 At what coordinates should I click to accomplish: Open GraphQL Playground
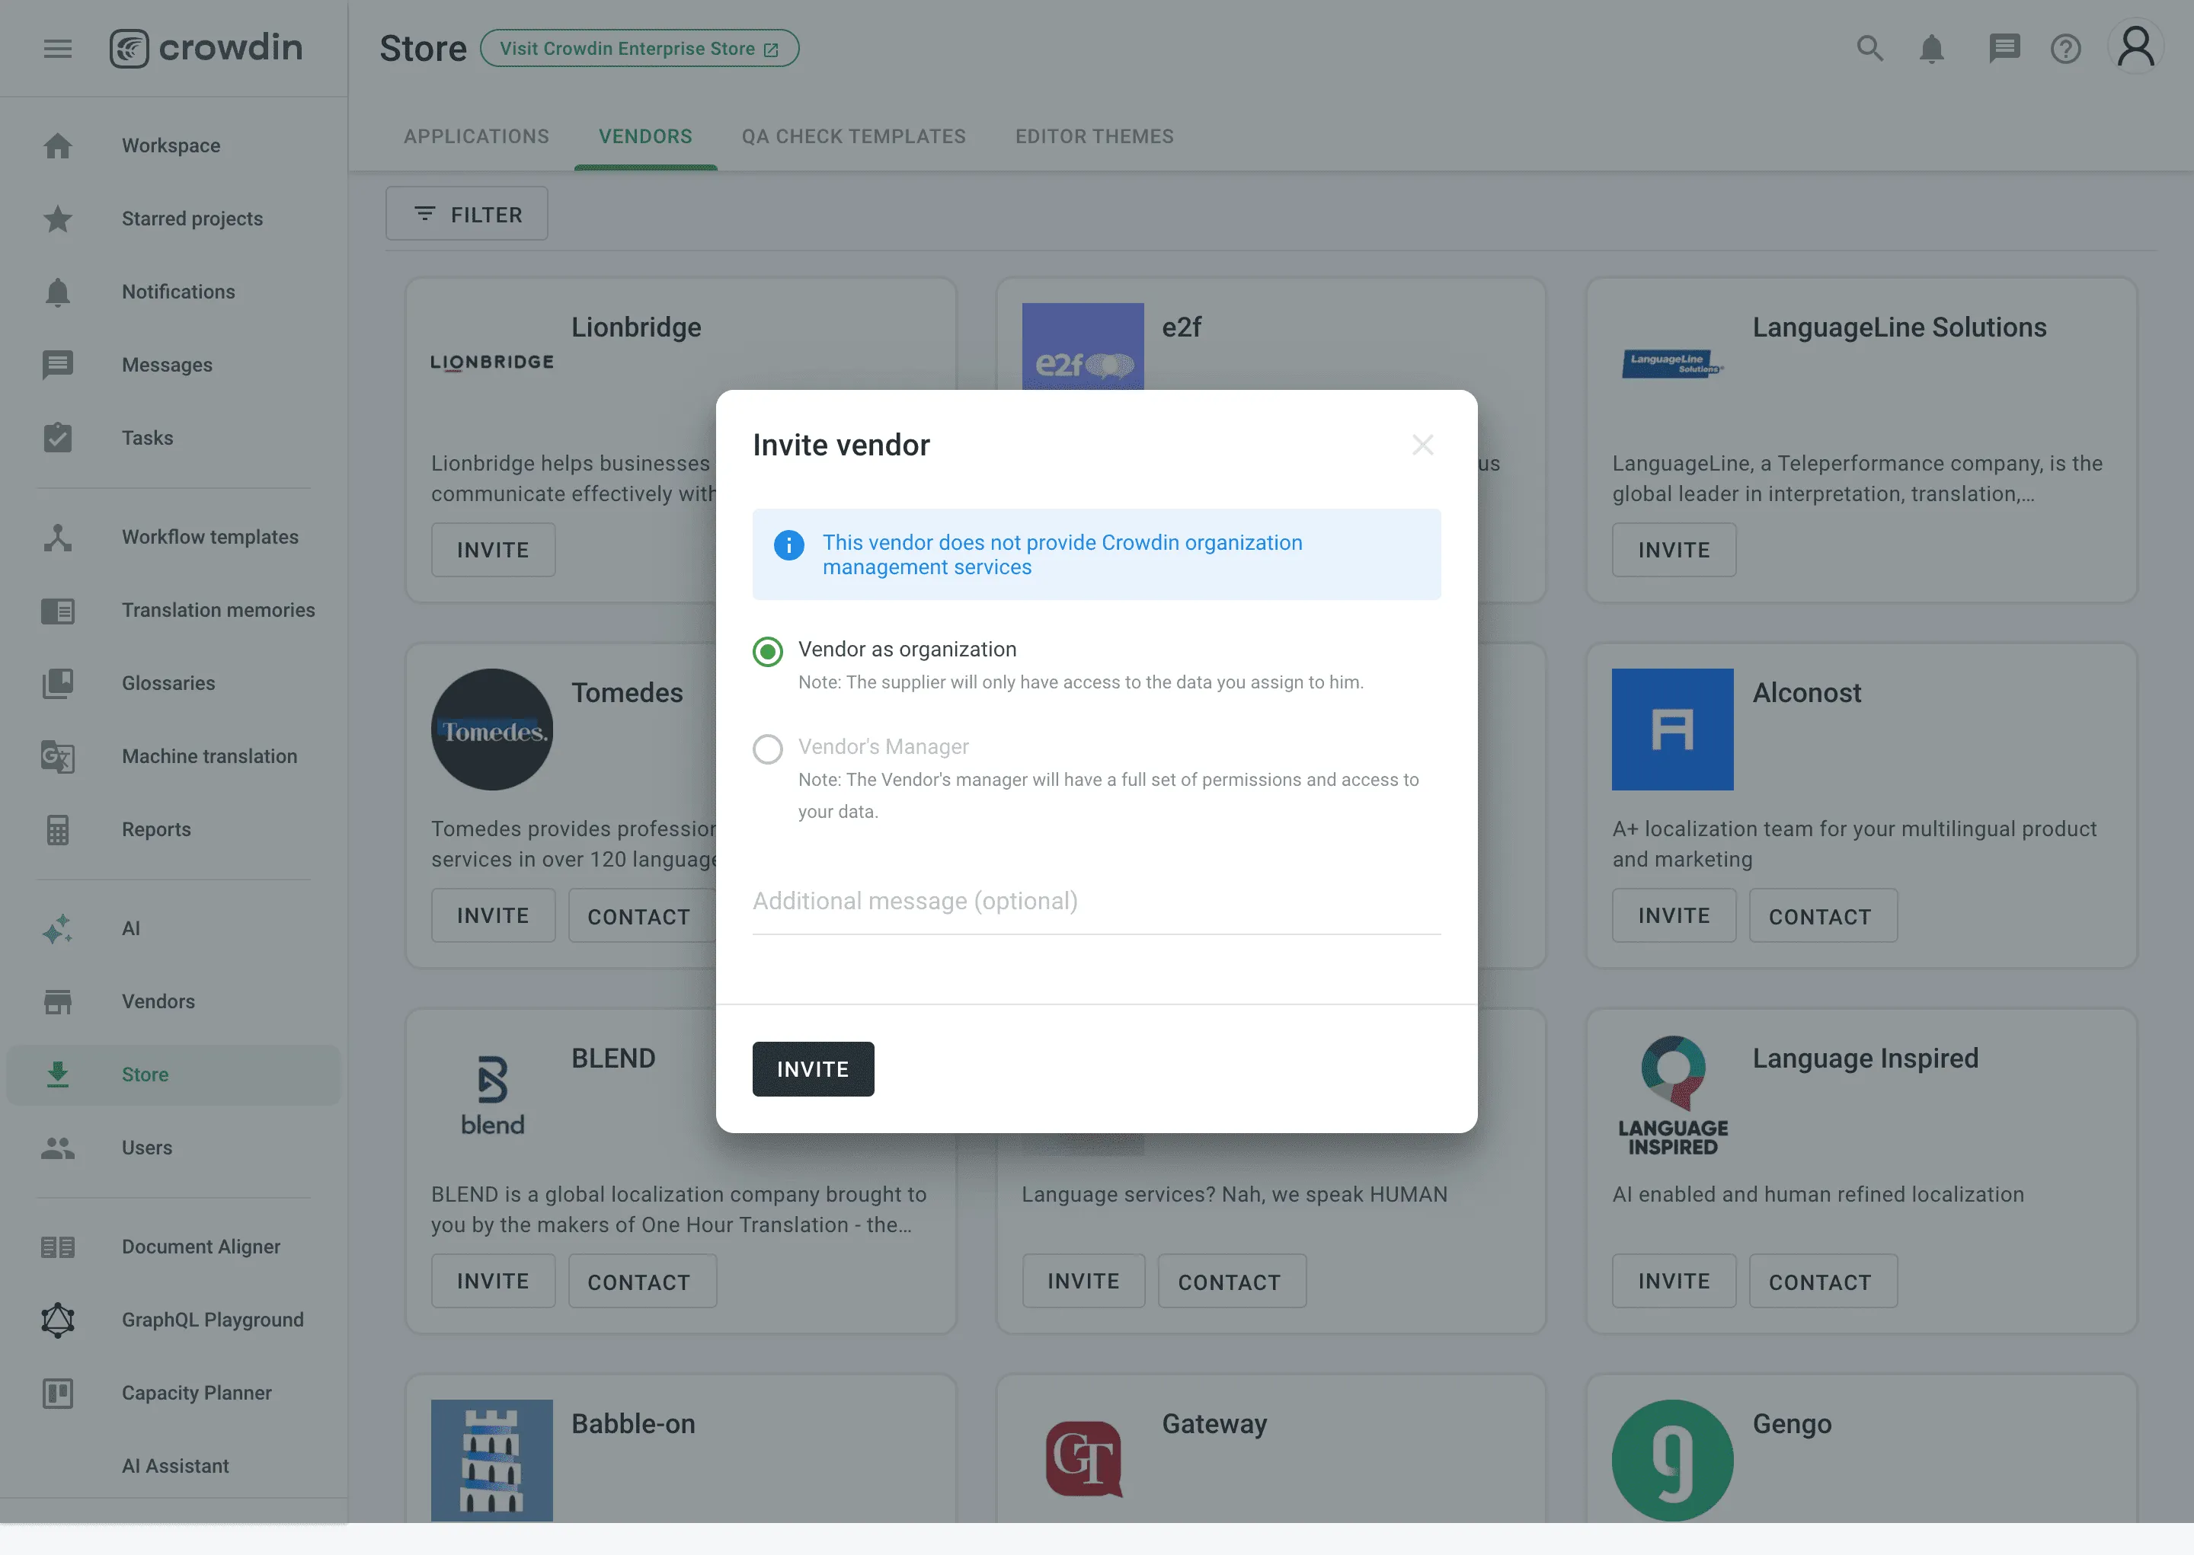click(211, 1320)
